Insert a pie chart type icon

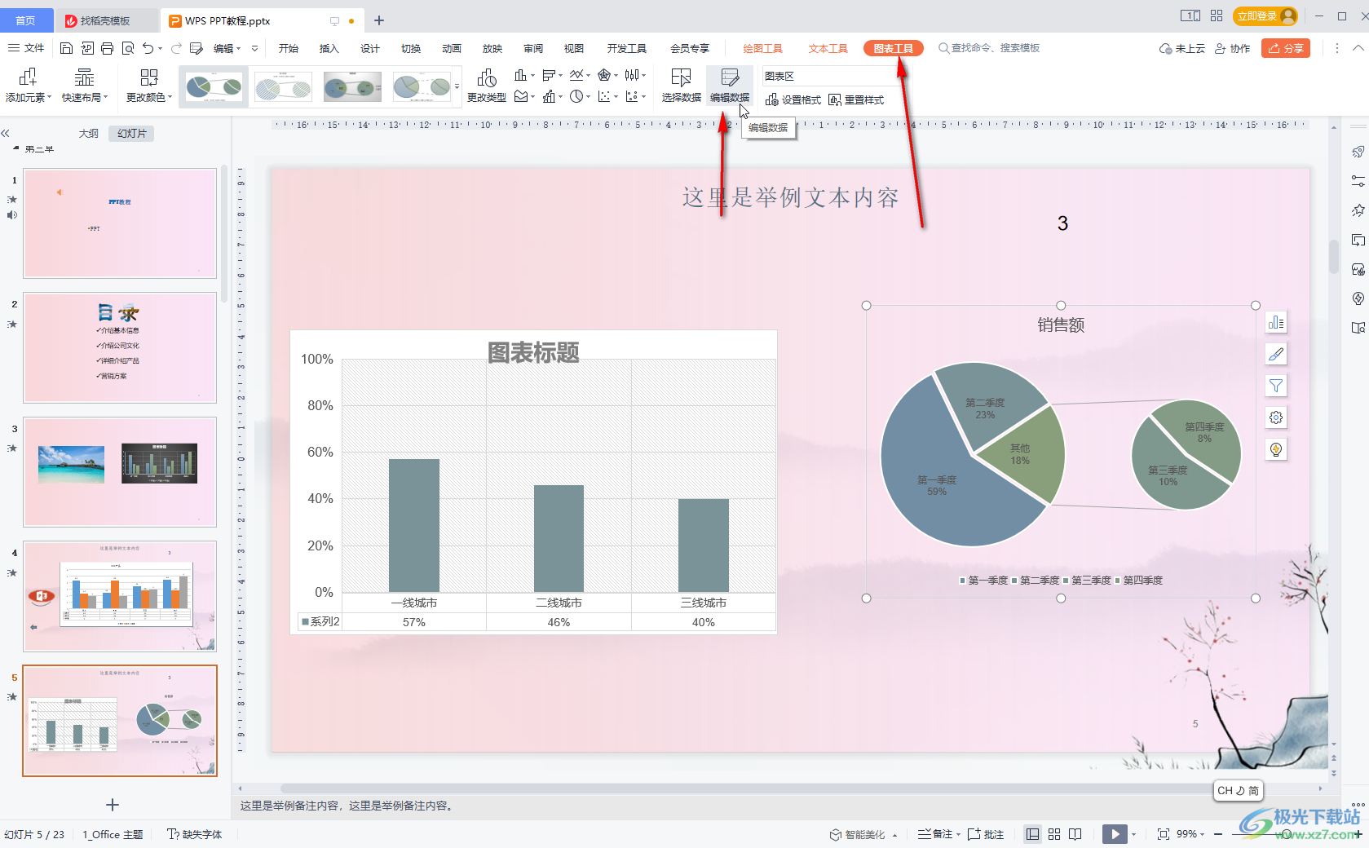[x=576, y=96]
